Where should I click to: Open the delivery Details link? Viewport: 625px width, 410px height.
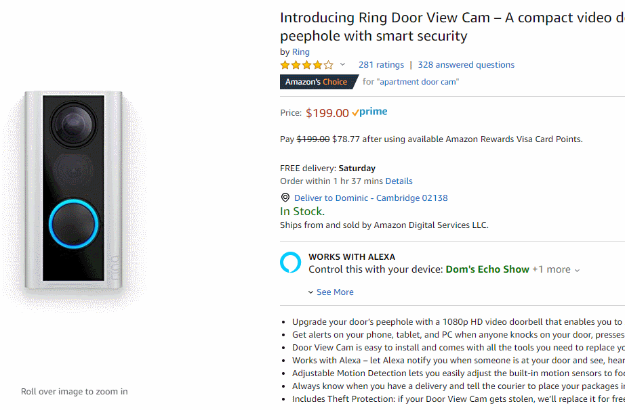pyautogui.click(x=399, y=181)
